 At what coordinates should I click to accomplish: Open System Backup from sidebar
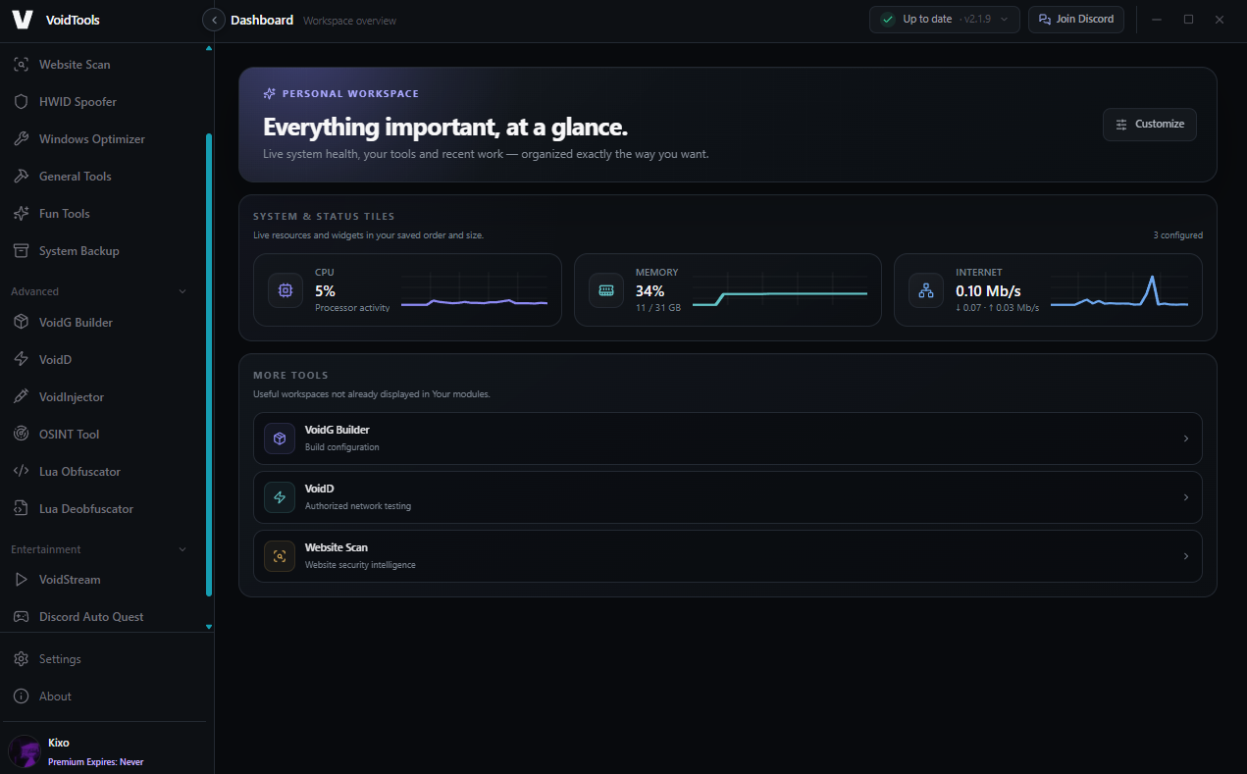[x=102, y=251]
